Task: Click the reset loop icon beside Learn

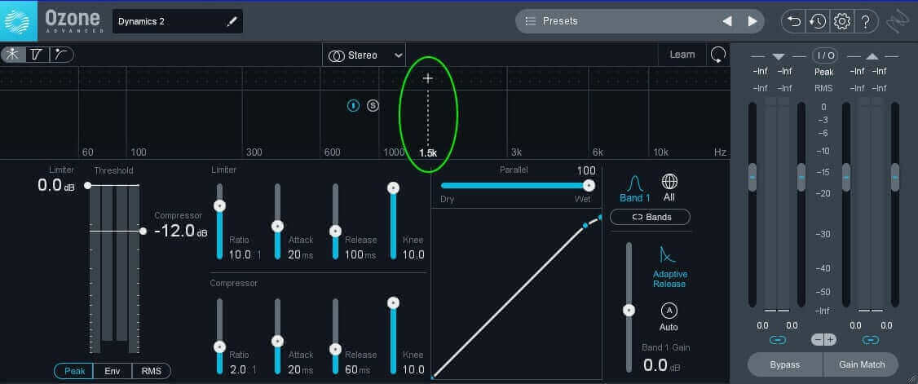Action: click(x=717, y=55)
